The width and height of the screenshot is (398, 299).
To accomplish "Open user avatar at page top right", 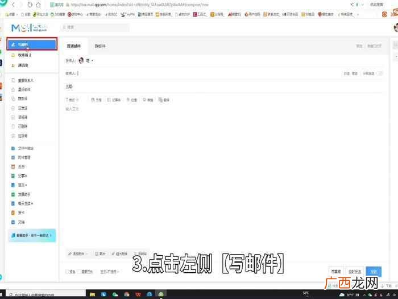I will coord(396,27).
